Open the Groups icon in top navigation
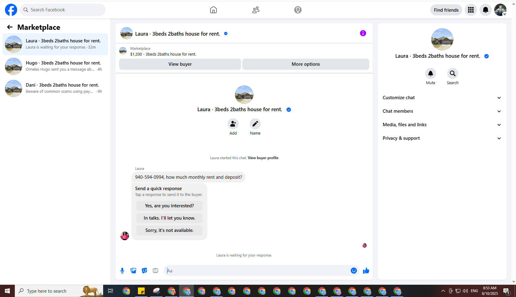Viewport: 516px width, 297px height. pyautogui.click(x=298, y=10)
